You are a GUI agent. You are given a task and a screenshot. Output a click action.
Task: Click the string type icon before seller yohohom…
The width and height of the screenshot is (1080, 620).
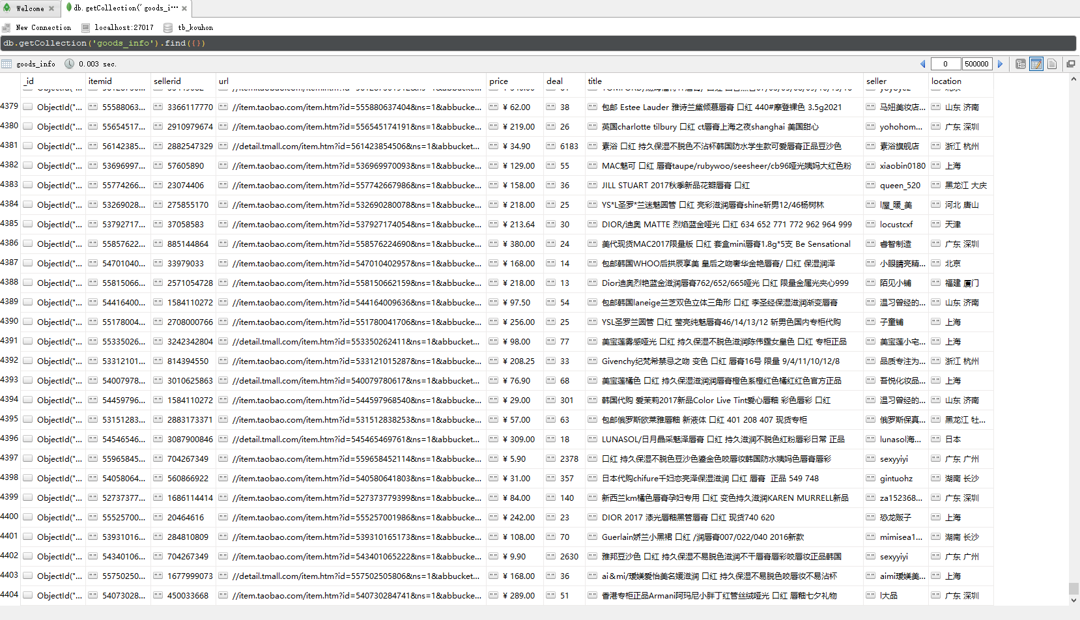pos(871,126)
